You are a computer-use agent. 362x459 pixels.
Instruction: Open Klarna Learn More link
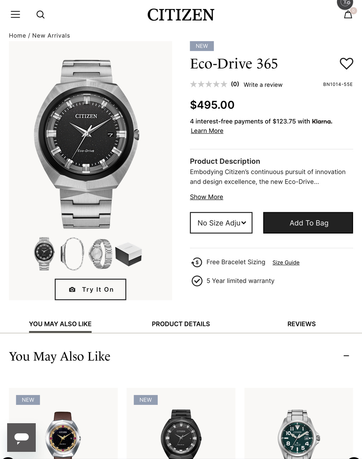point(207,131)
